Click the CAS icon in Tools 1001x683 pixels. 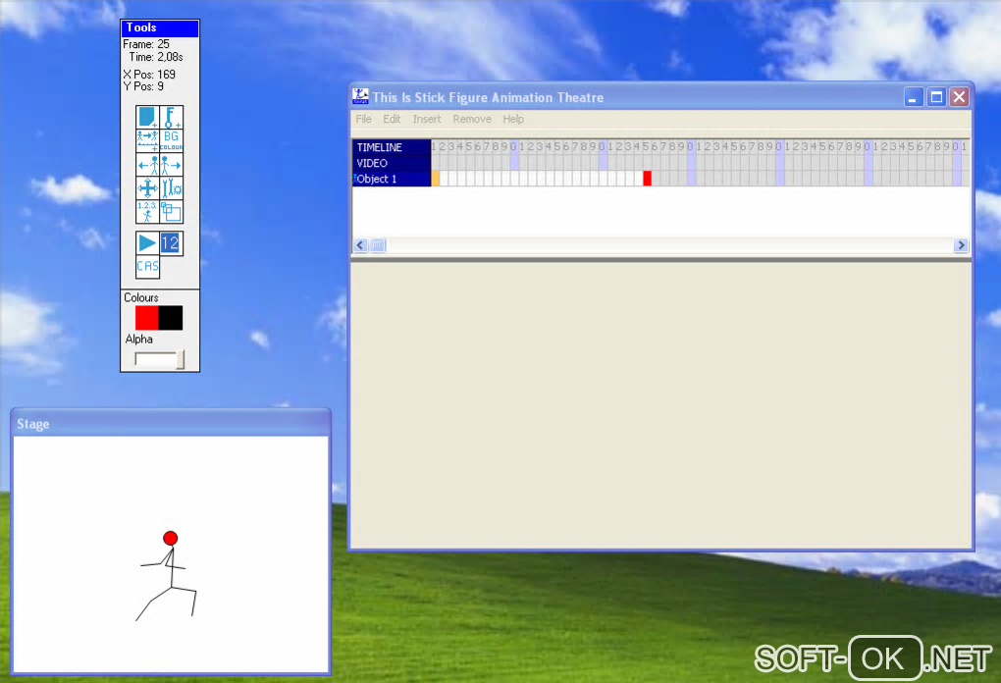(x=147, y=267)
